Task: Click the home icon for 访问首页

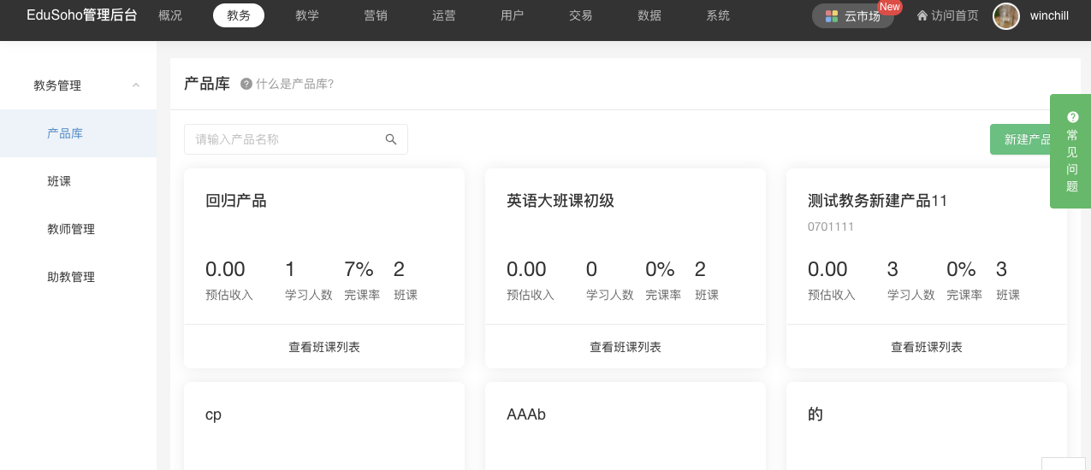Action: [x=922, y=15]
